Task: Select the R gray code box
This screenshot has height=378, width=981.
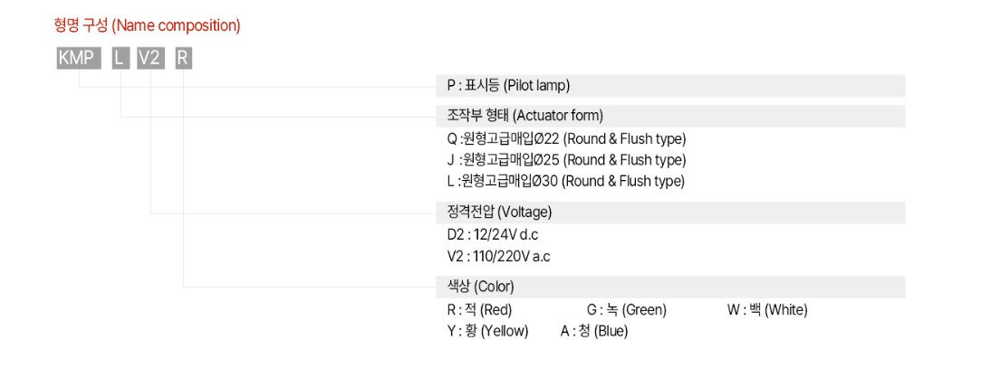Action: (183, 59)
